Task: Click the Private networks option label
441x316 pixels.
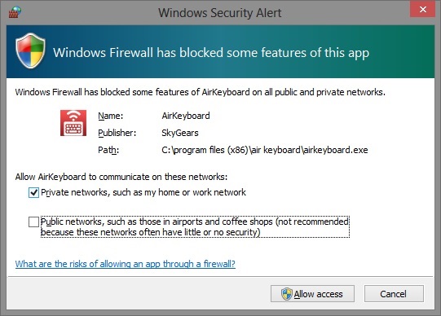Action: [x=143, y=192]
